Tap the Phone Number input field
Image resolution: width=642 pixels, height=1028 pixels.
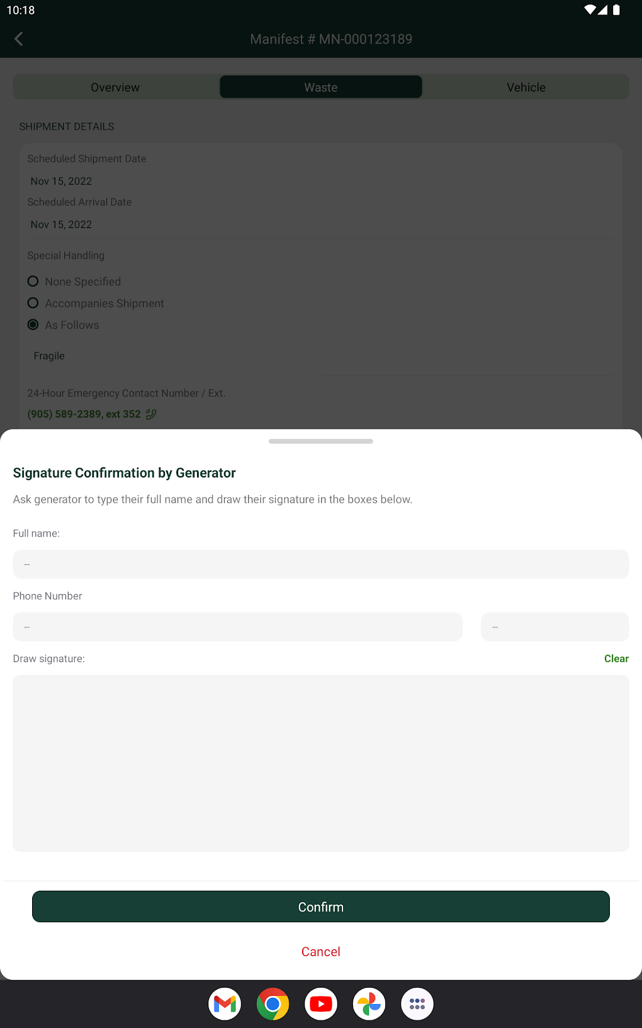coord(237,627)
